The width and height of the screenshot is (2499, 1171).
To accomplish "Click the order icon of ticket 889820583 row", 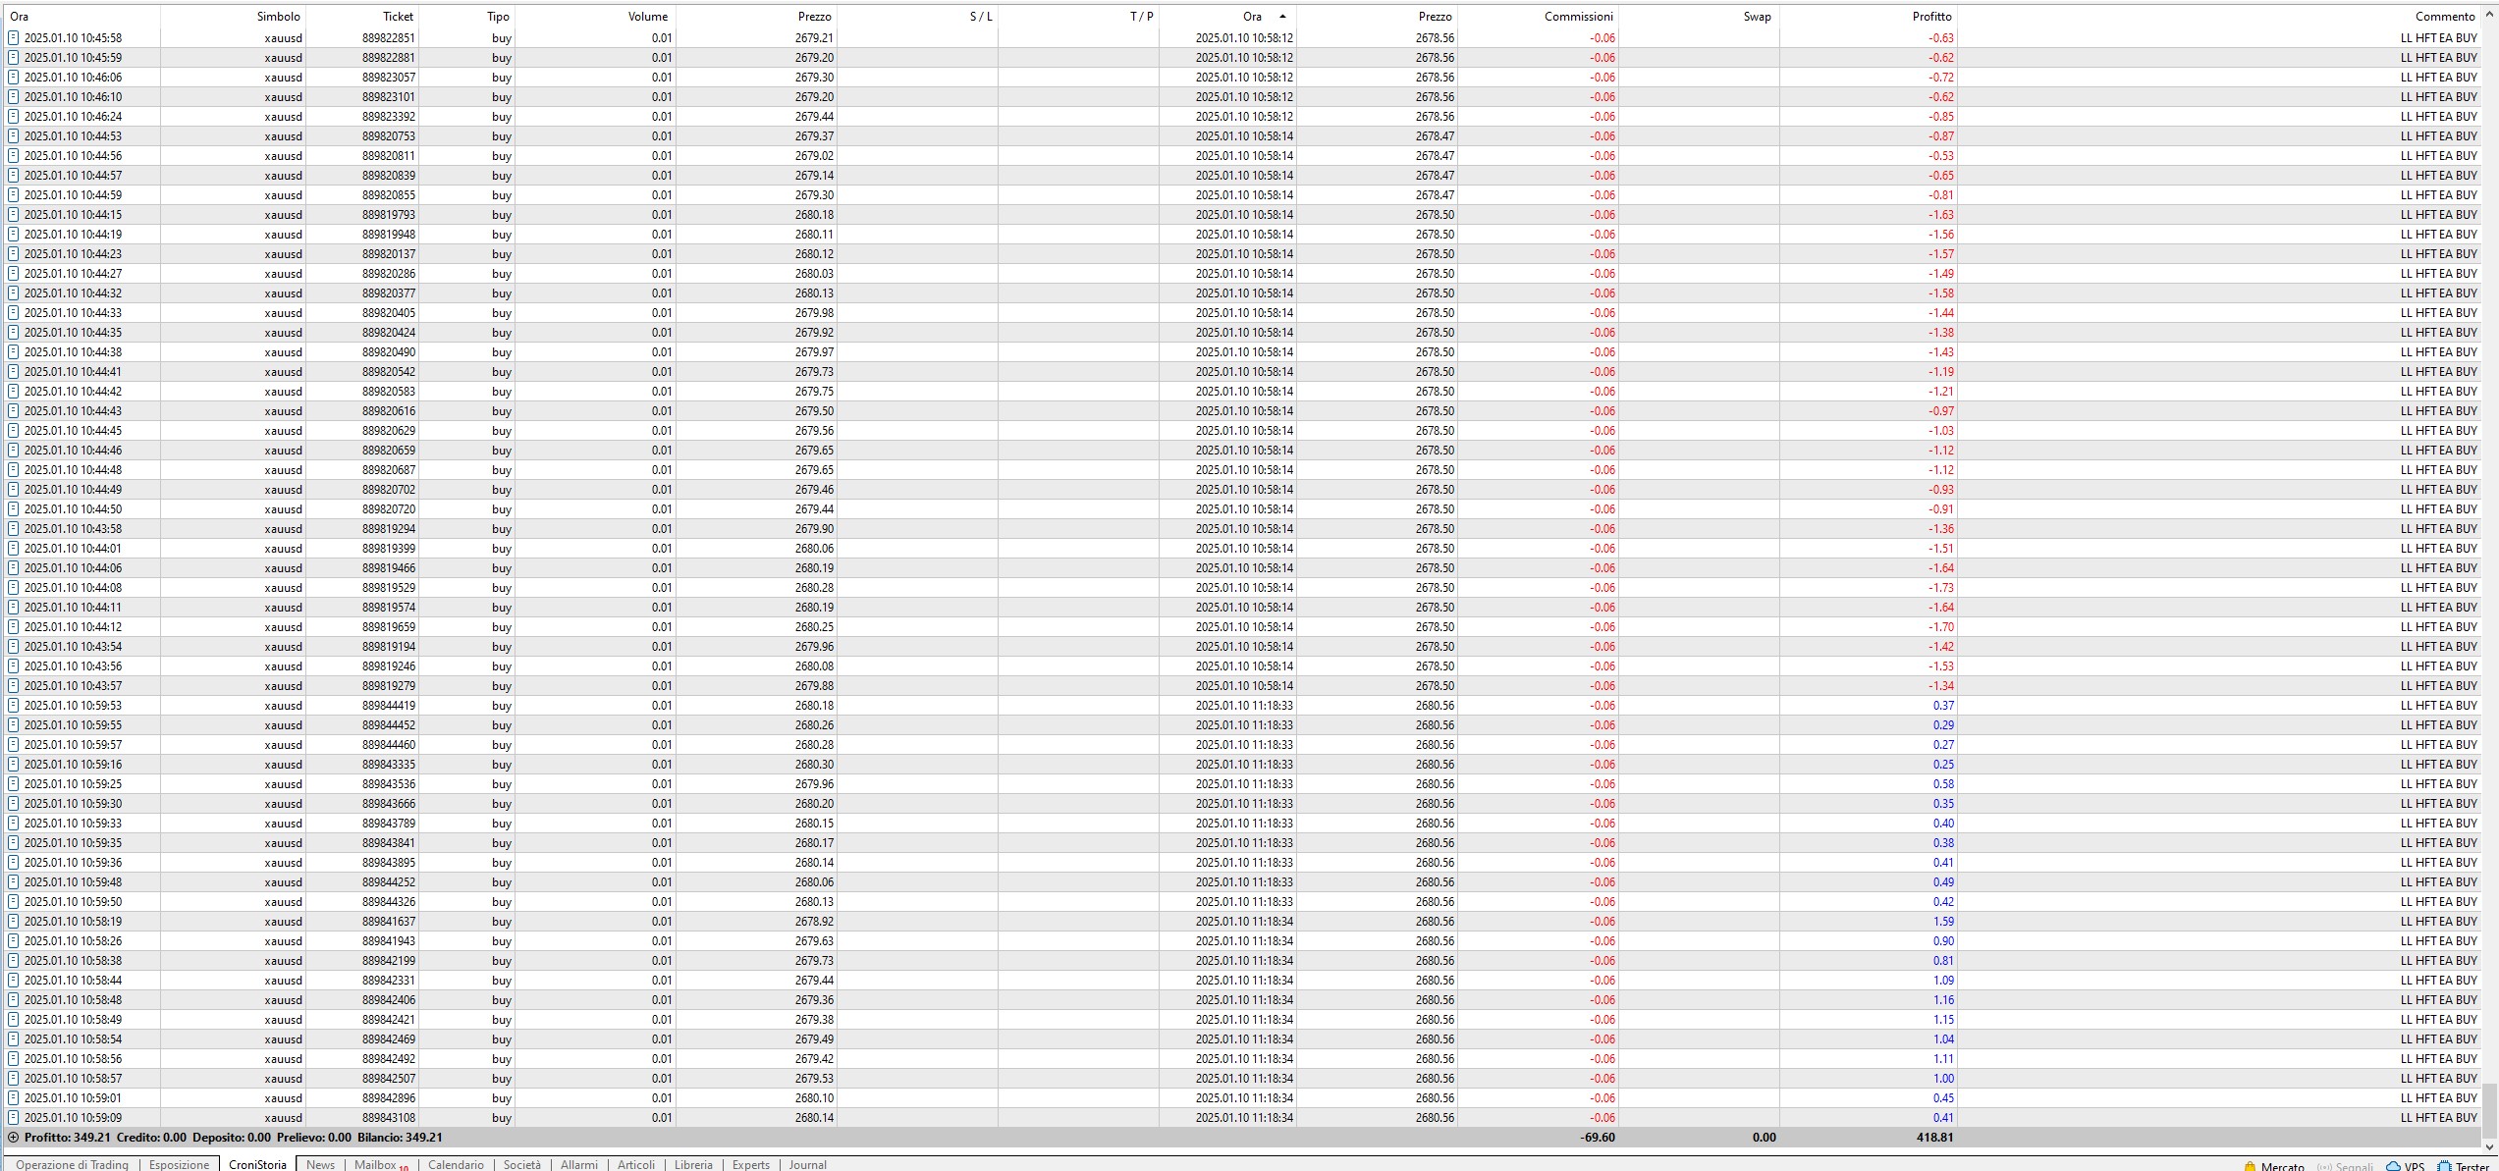I will (14, 392).
